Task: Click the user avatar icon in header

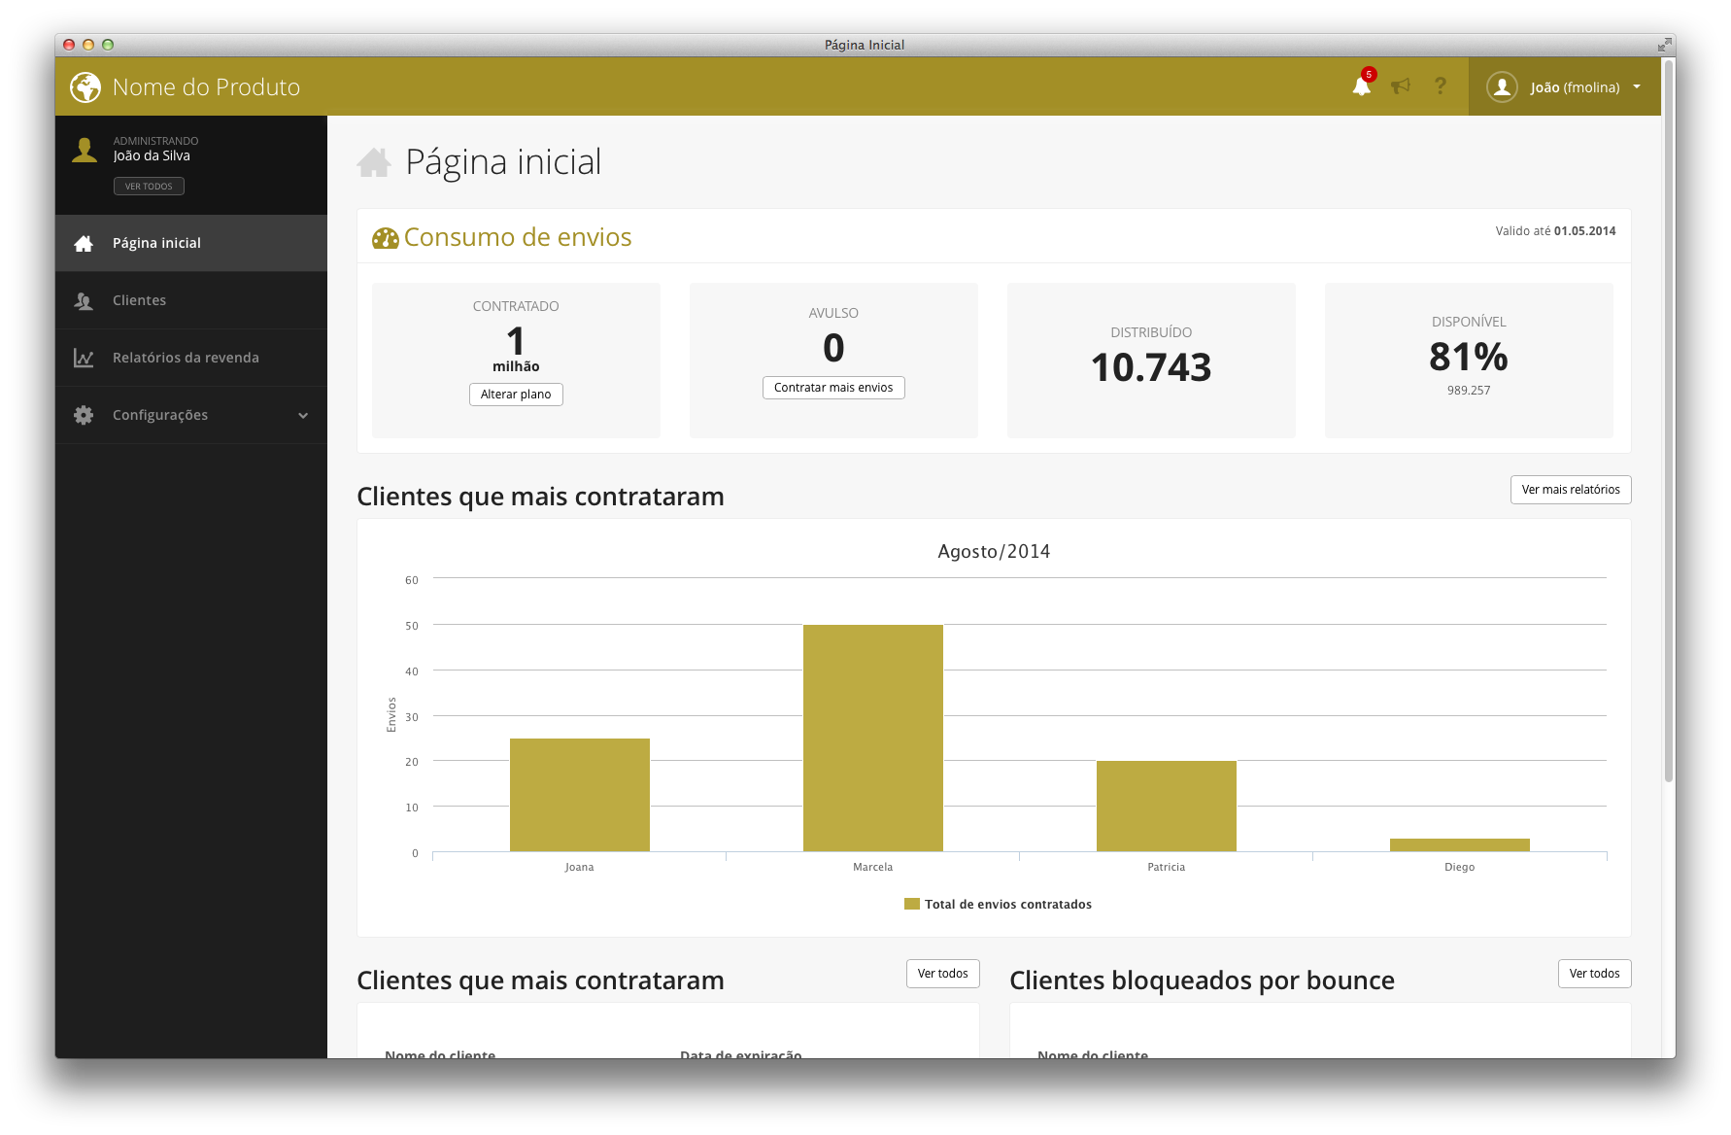Action: click(1502, 86)
